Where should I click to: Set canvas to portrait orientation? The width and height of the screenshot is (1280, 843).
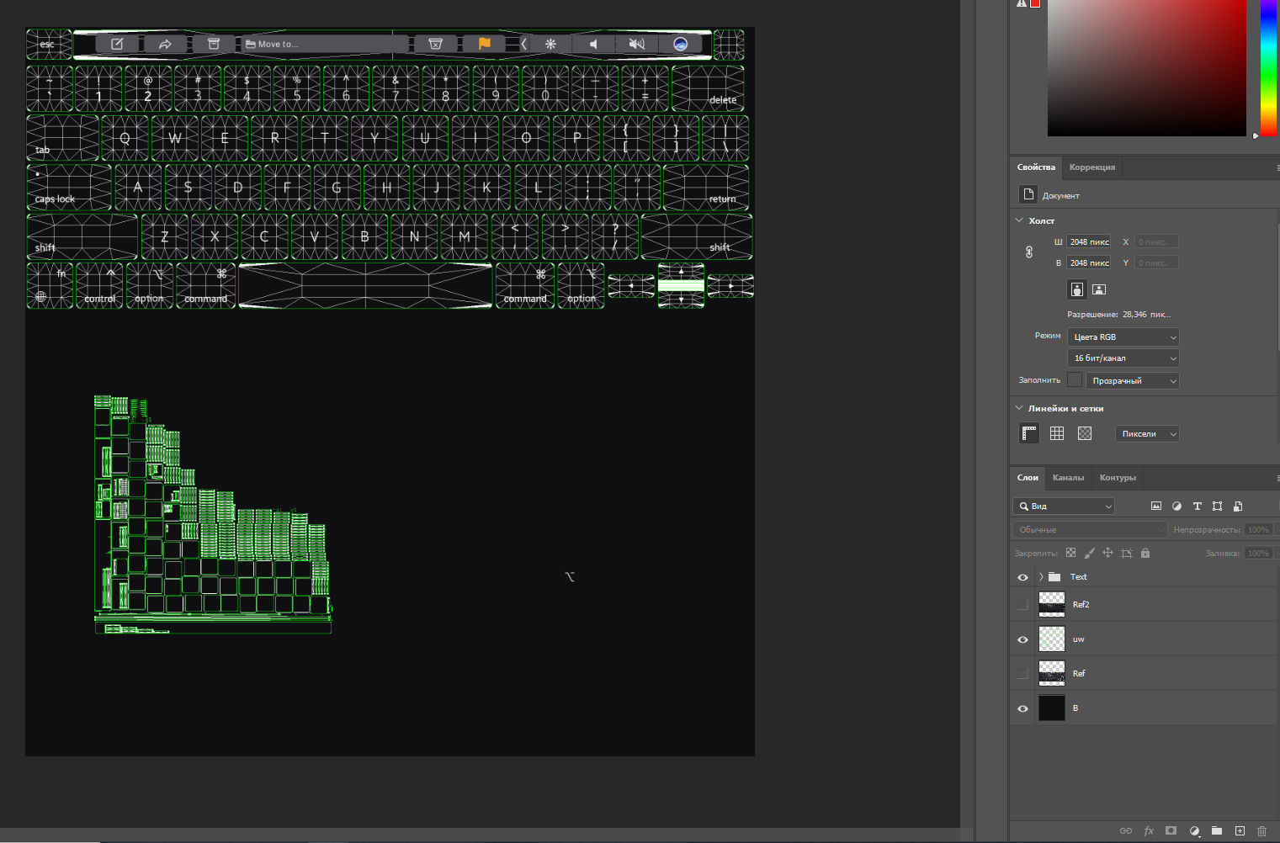1077,289
